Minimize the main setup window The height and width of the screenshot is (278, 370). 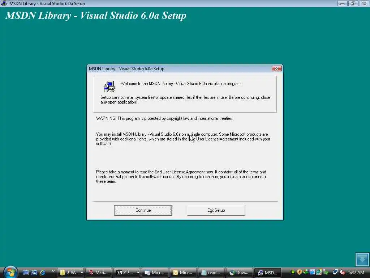click(x=342, y=4)
